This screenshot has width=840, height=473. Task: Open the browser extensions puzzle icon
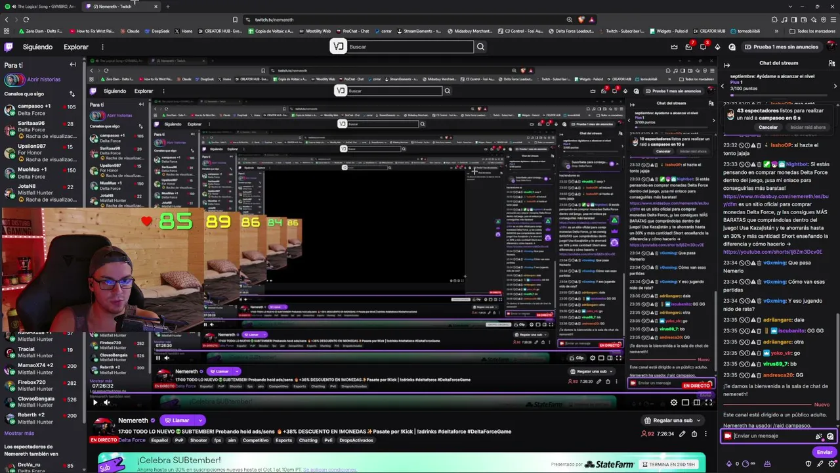pos(774,20)
